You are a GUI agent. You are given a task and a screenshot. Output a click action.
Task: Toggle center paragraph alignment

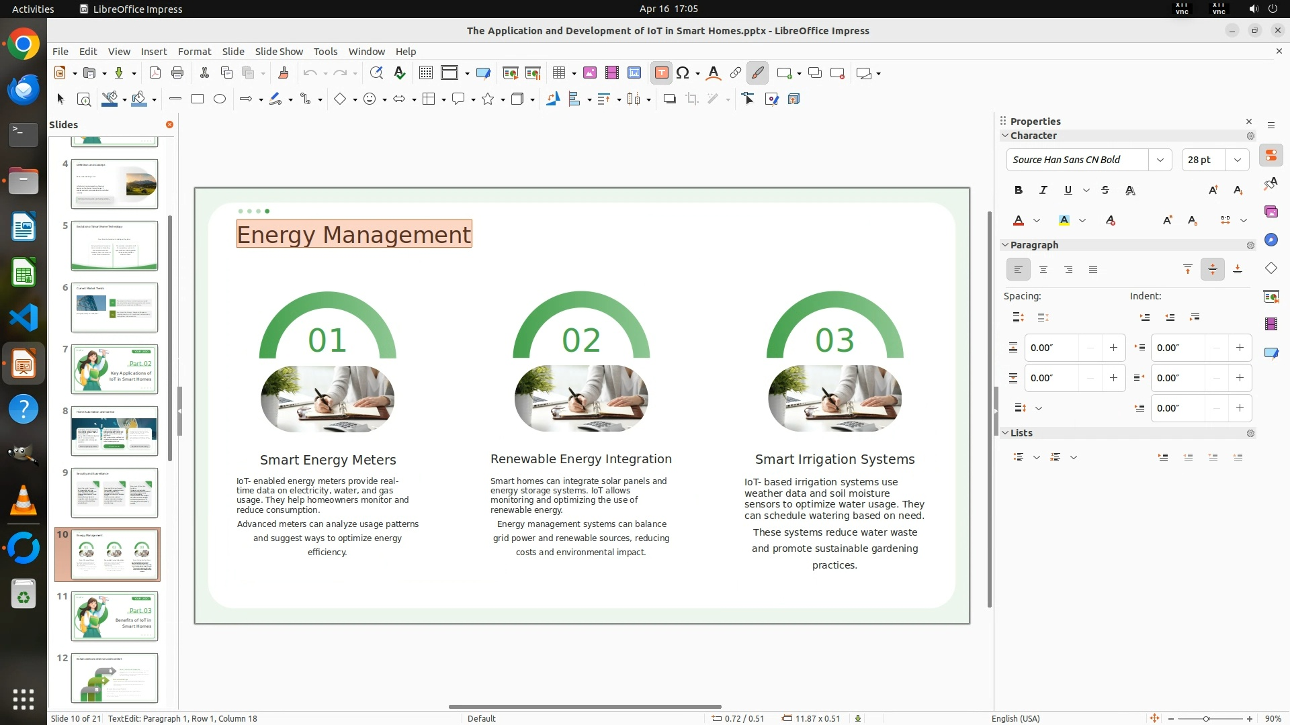1043,269
